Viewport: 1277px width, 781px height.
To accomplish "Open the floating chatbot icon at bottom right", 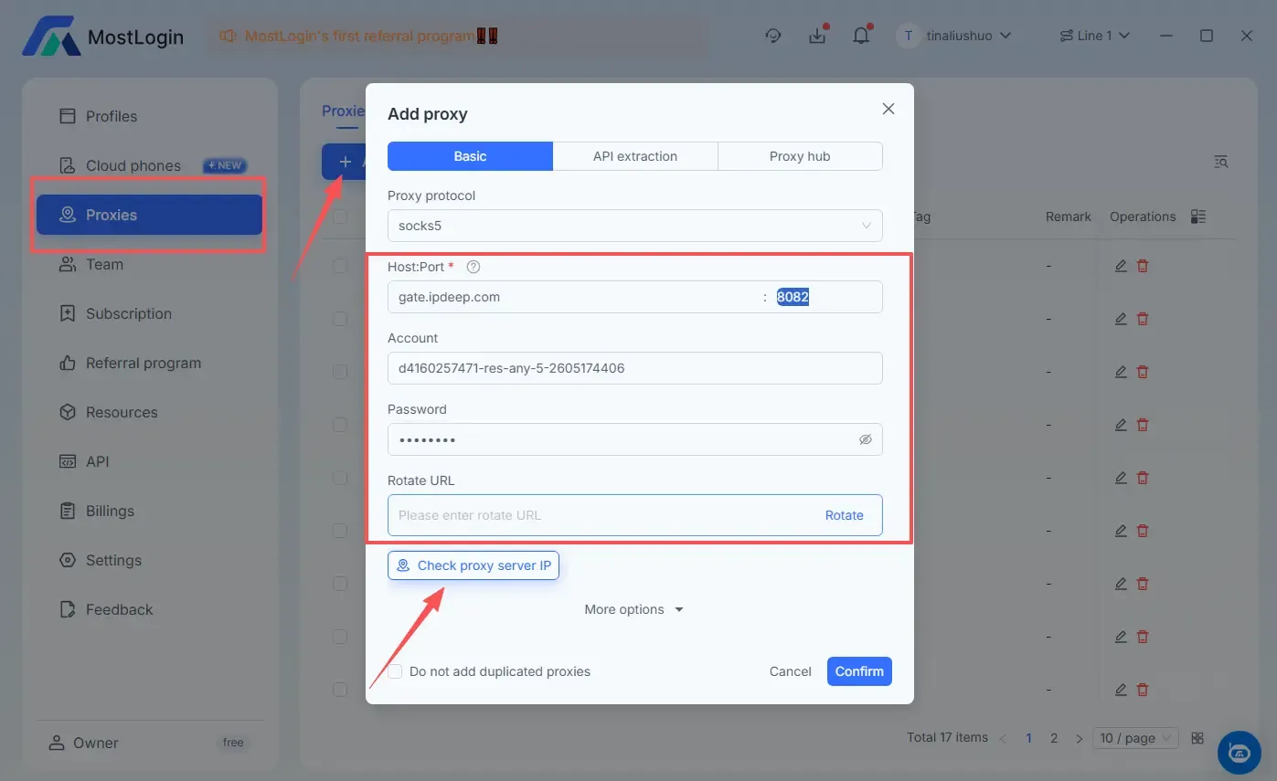I will coord(1239,752).
